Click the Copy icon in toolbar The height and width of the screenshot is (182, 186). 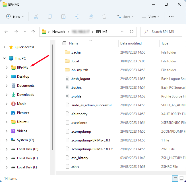pyautogui.click(x=50, y=17)
